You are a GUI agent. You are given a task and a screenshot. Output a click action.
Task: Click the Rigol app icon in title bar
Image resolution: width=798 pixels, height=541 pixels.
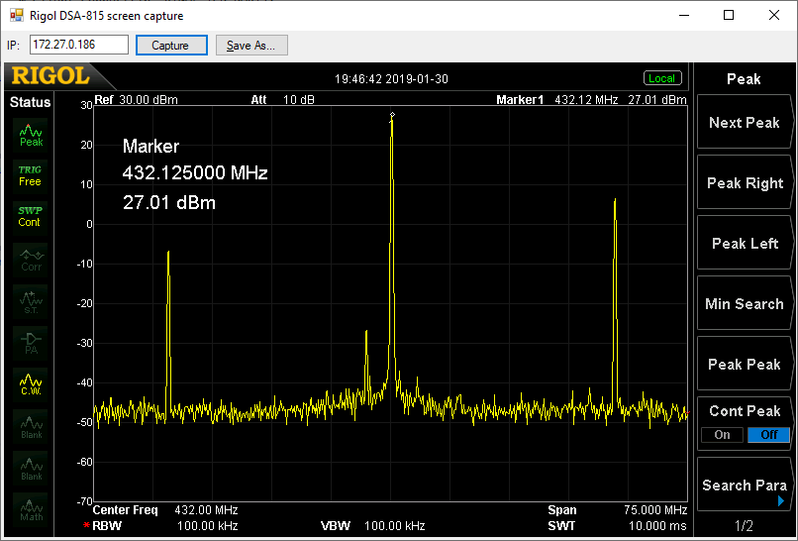[16, 15]
